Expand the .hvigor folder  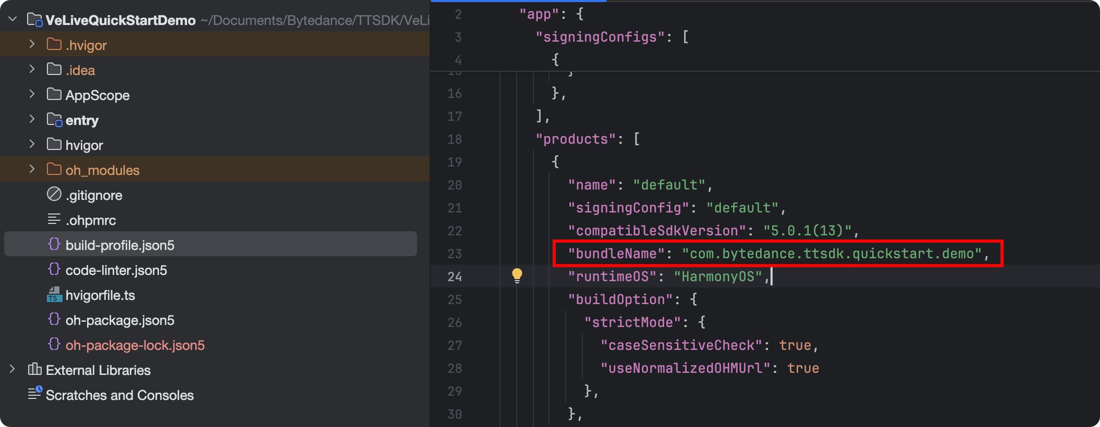click(x=32, y=44)
